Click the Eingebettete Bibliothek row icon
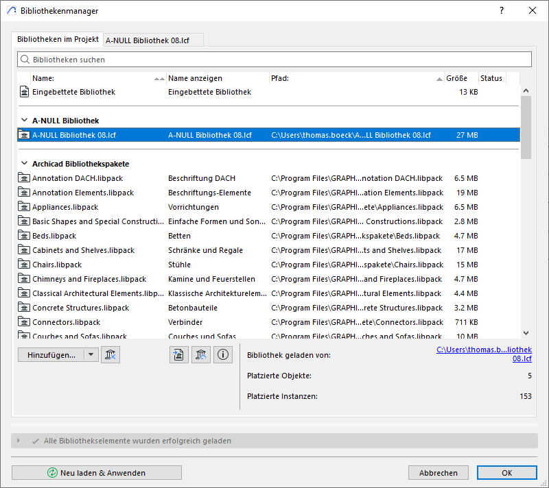 [24, 92]
